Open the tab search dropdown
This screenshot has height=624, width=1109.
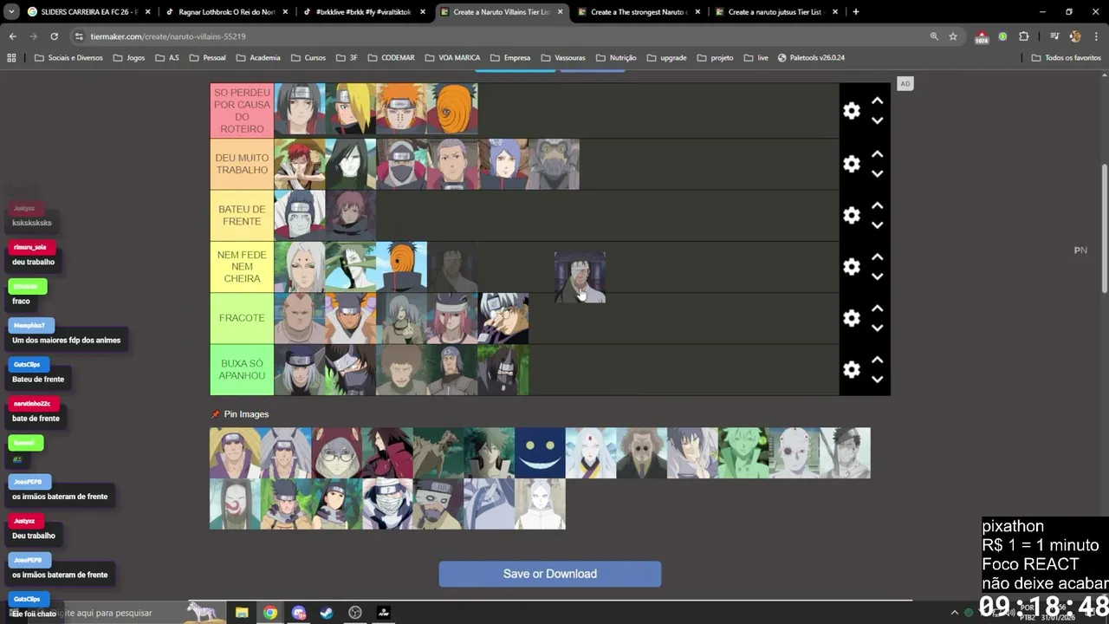pyautogui.click(x=11, y=12)
